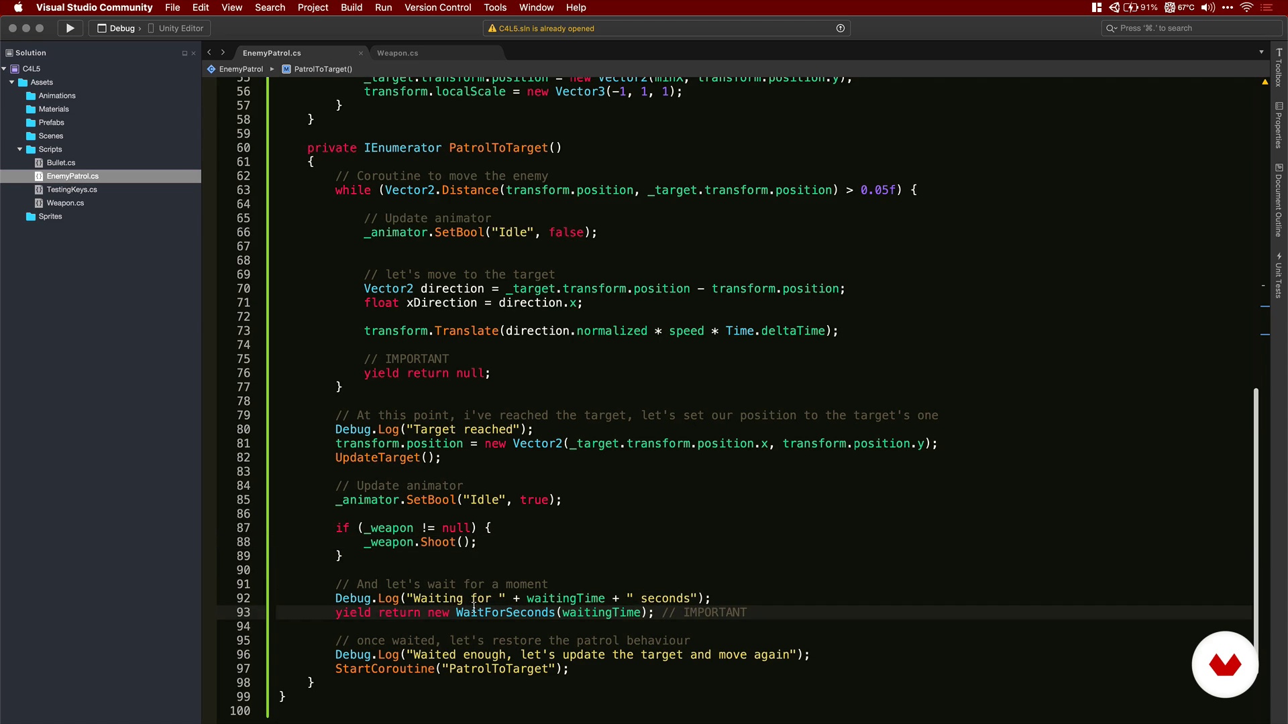Click the warning marker atop the scroll overview
The image size is (1288, 724).
point(1265,82)
